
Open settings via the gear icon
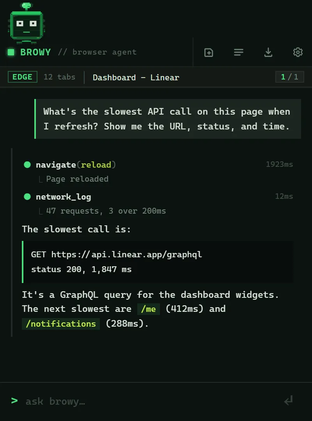298,52
